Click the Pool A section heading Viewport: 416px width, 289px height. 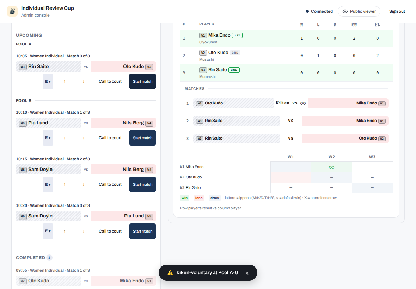(24, 44)
